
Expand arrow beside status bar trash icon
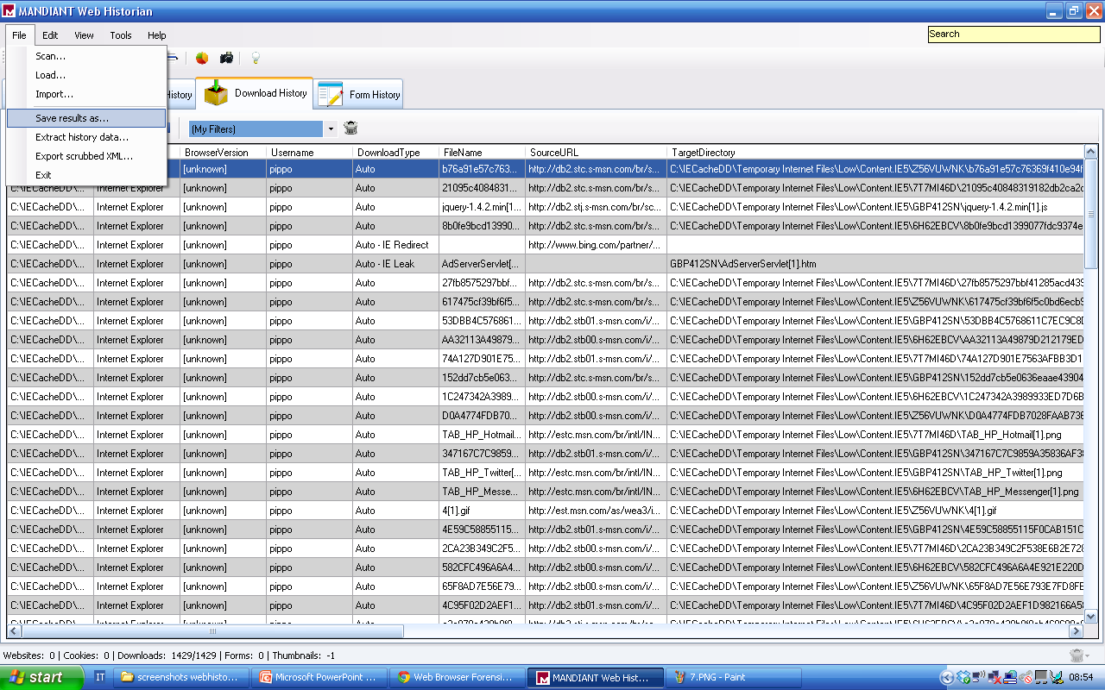click(x=1089, y=656)
